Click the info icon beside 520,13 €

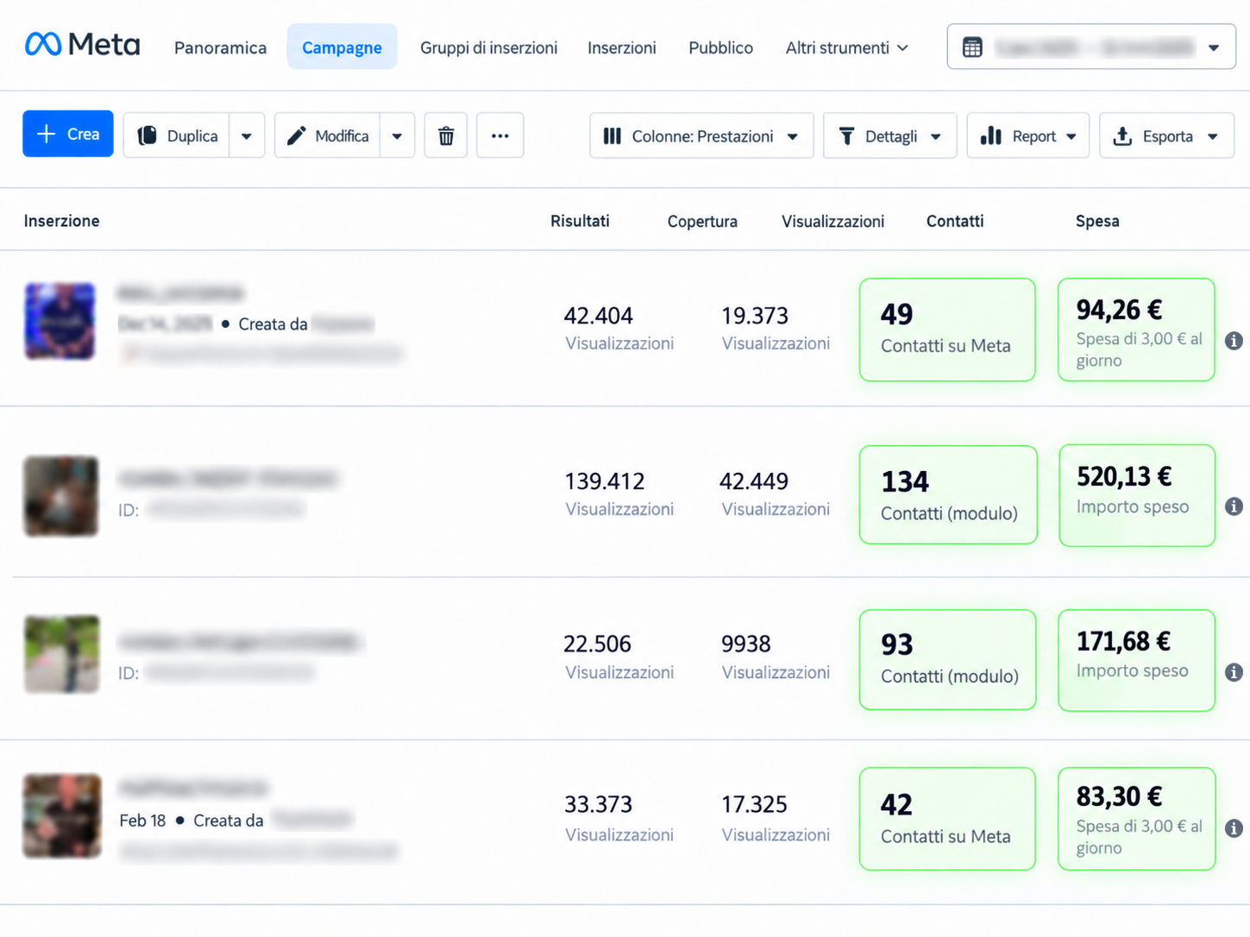pos(1234,506)
